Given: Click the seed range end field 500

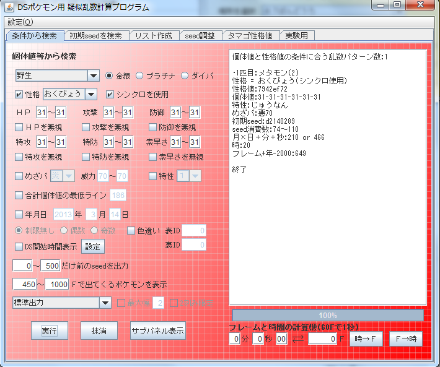Looking at the screenshot, I should click(x=51, y=266).
